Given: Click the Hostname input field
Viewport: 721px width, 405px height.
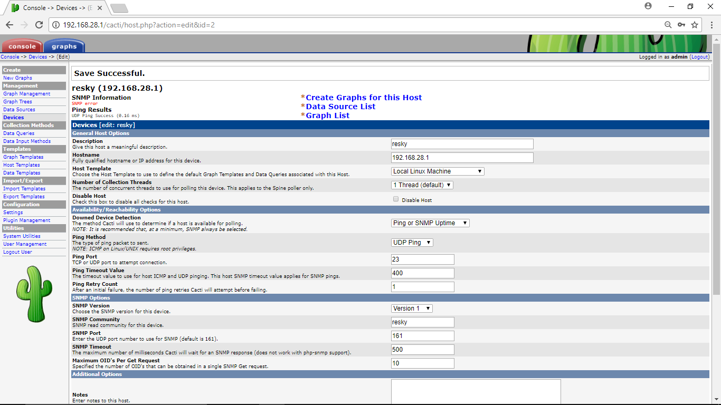Looking at the screenshot, I should [462, 158].
